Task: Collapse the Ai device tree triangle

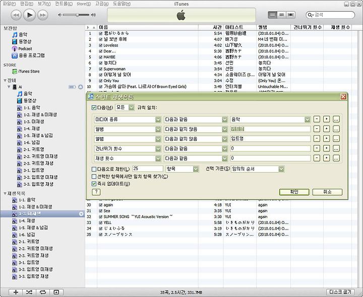Action: tap(9, 87)
